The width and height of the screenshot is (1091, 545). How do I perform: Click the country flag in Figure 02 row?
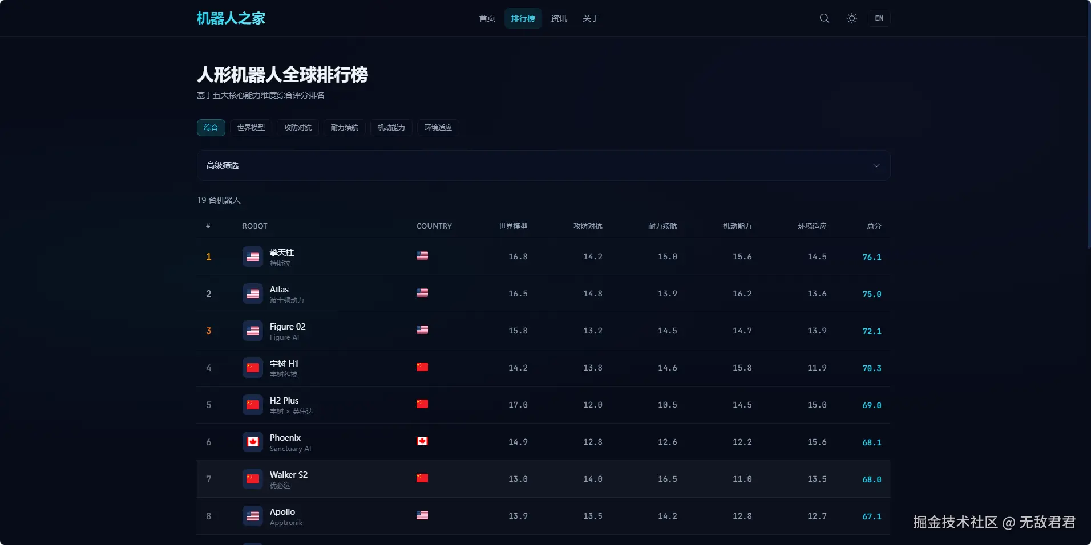tap(422, 330)
